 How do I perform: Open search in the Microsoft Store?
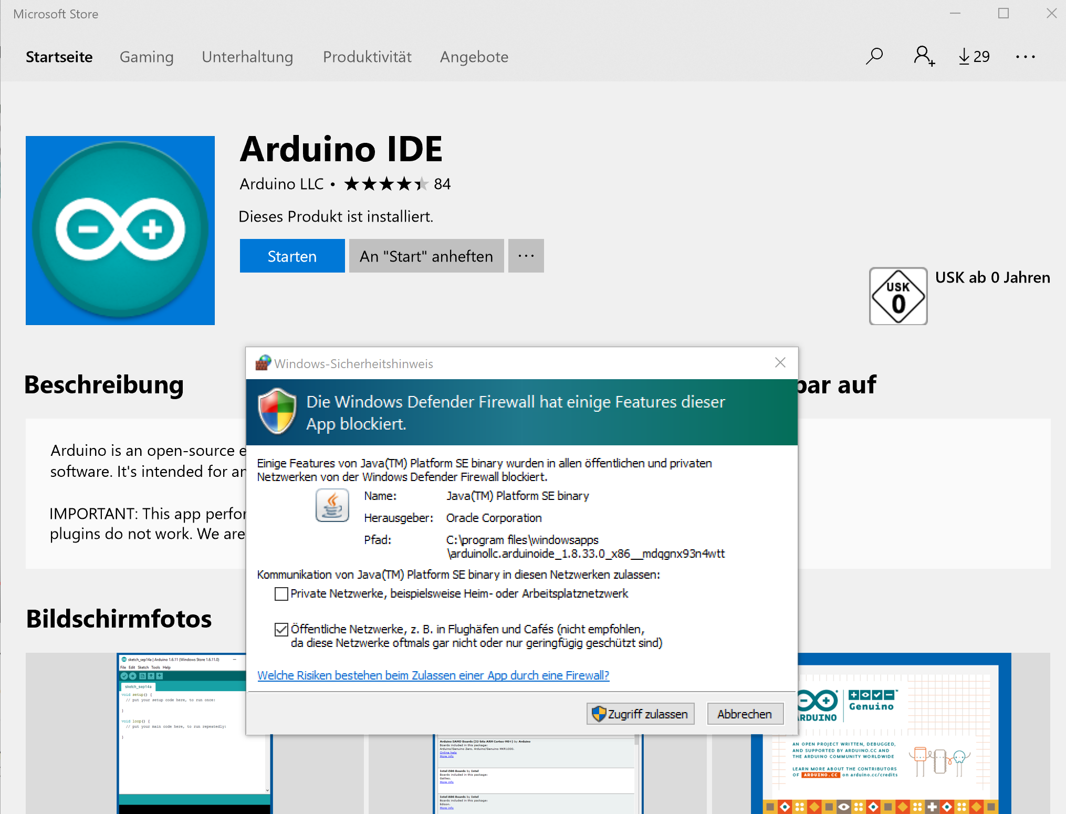click(874, 56)
